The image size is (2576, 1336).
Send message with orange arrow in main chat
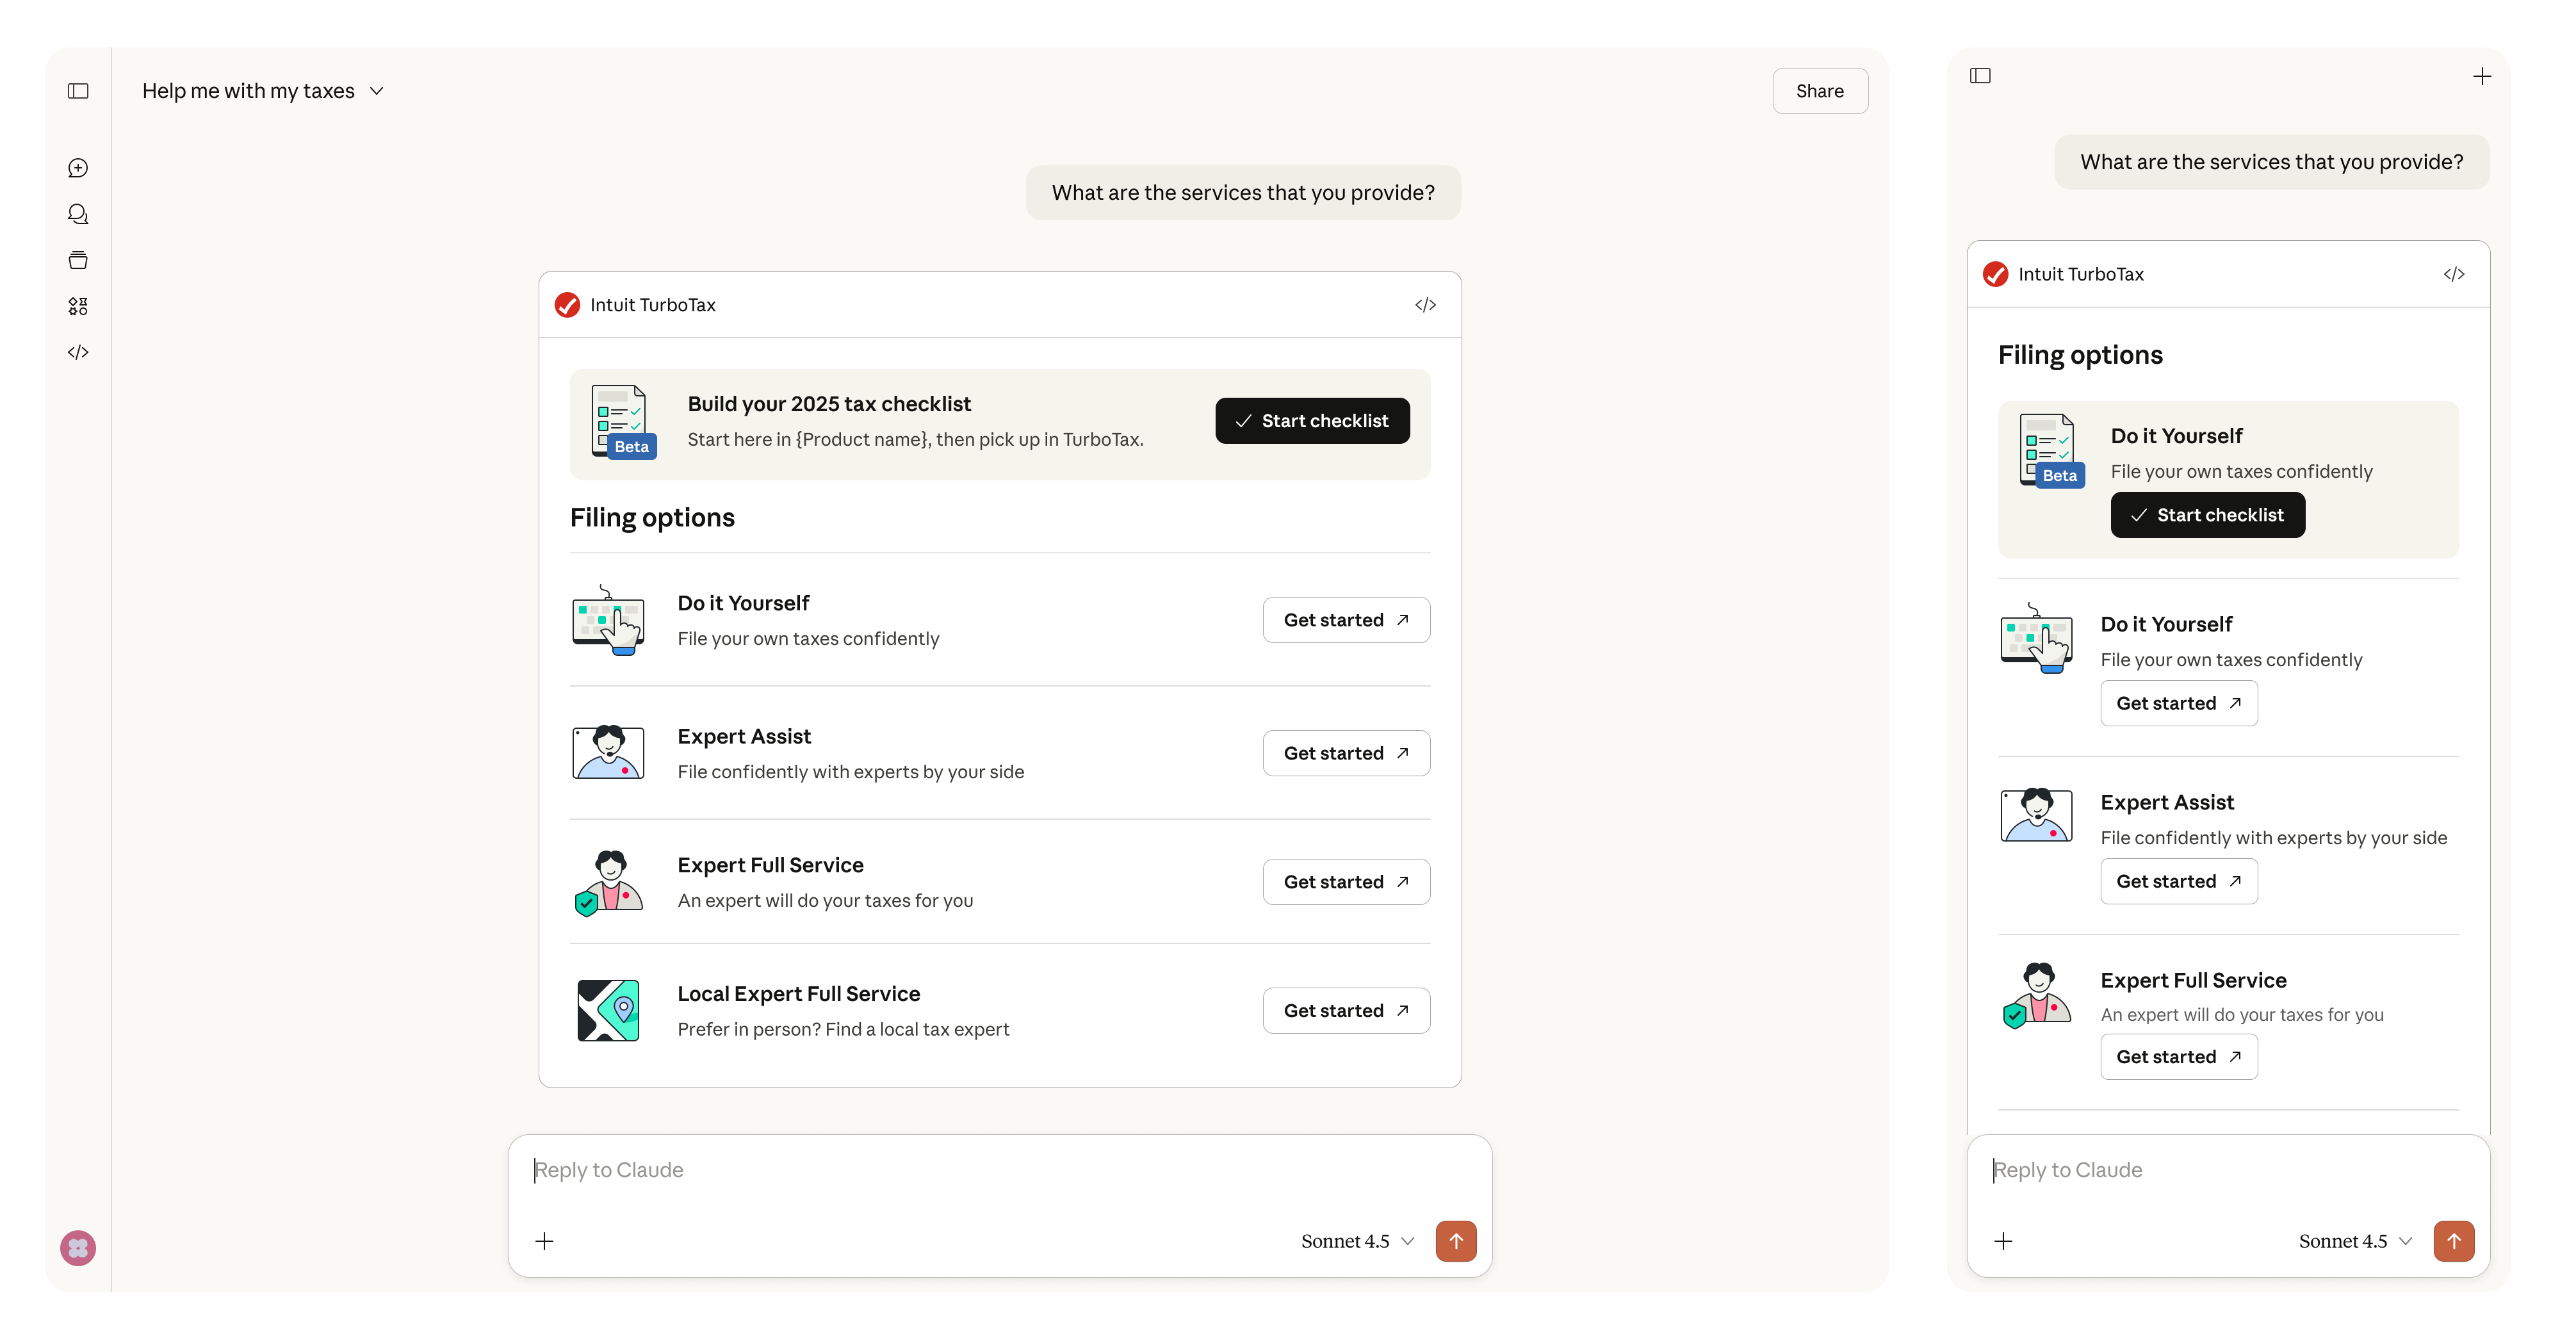click(x=1456, y=1241)
